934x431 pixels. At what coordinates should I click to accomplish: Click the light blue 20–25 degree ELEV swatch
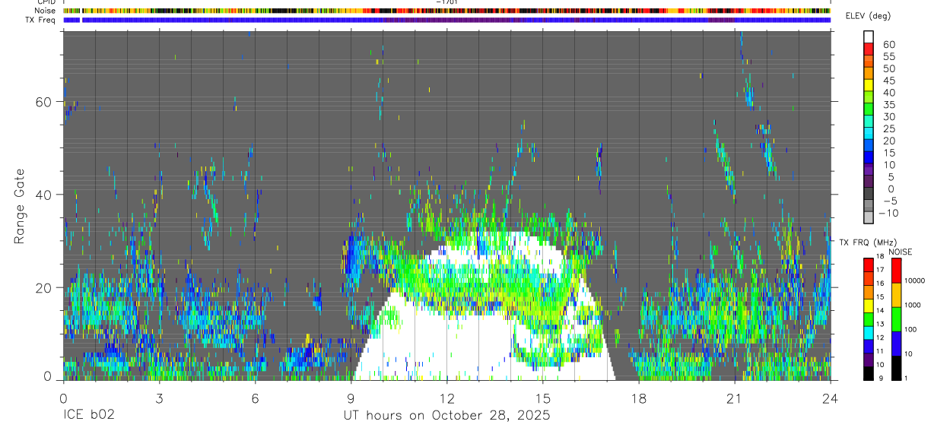869,135
